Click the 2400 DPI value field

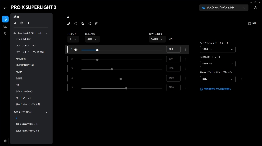(174, 78)
